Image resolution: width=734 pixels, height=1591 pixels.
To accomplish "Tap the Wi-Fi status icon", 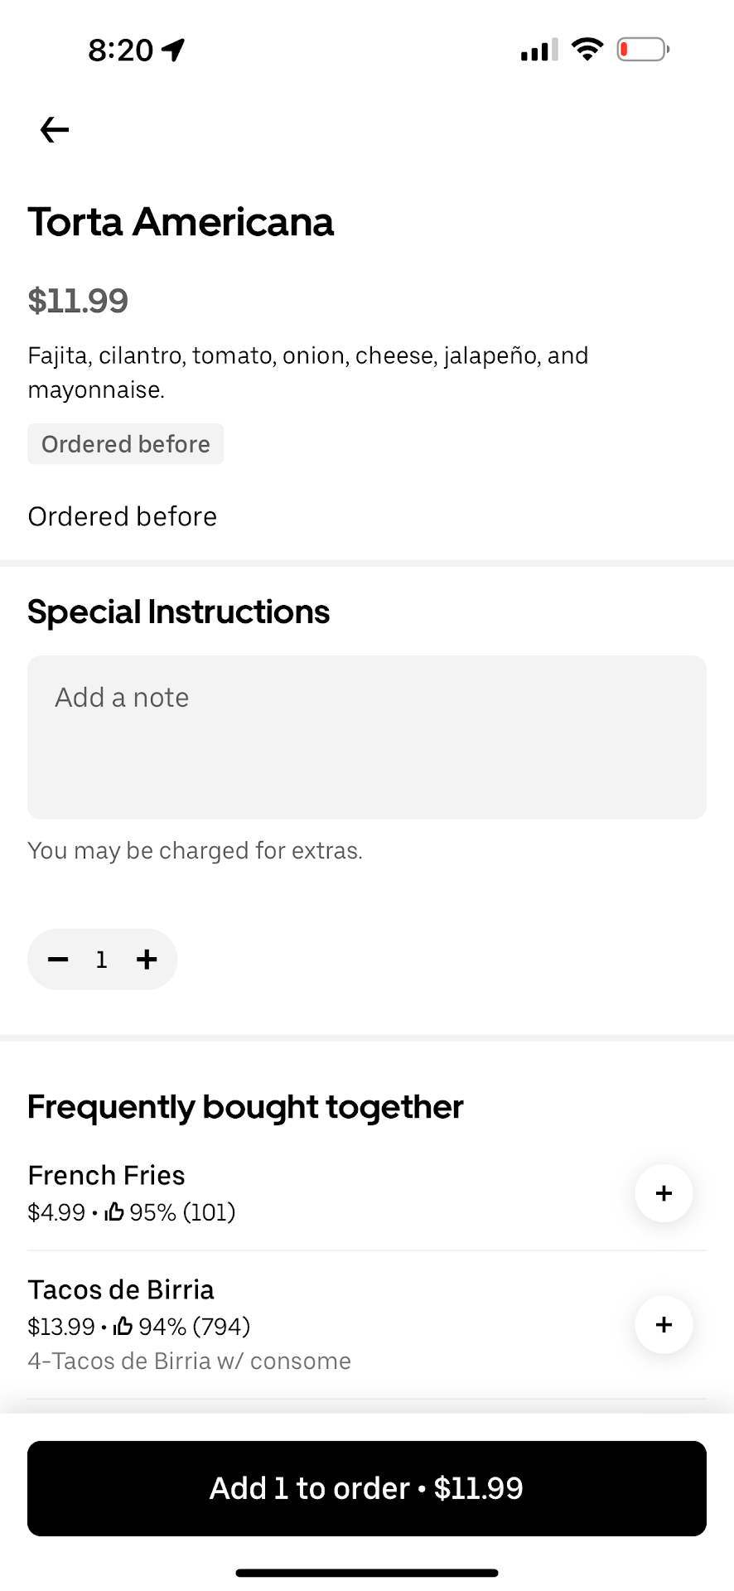I will pos(587,50).
